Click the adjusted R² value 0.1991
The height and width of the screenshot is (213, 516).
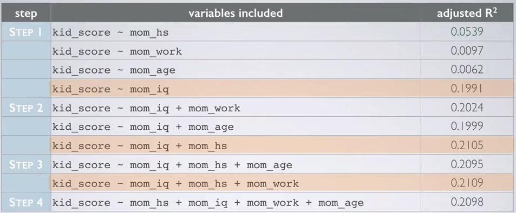(x=467, y=89)
